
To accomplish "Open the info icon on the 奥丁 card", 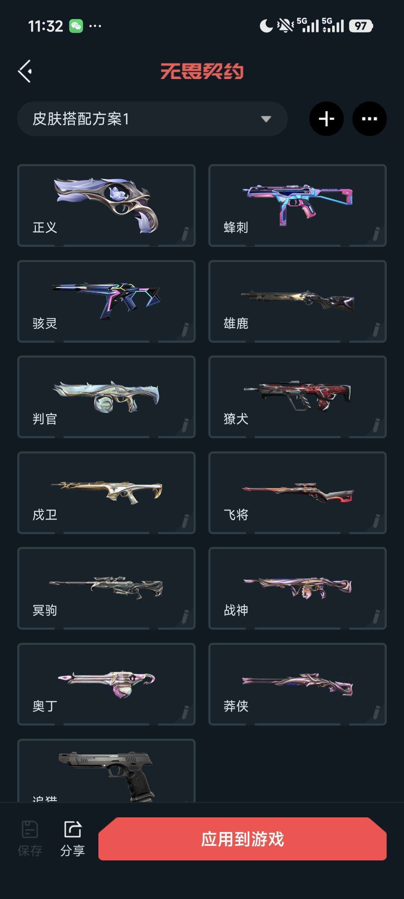I will [186, 712].
